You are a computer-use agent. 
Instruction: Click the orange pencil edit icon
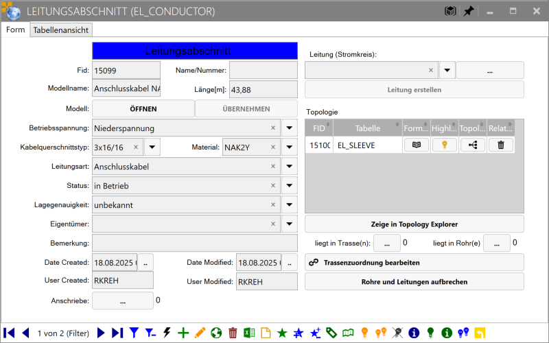click(x=200, y=333)
